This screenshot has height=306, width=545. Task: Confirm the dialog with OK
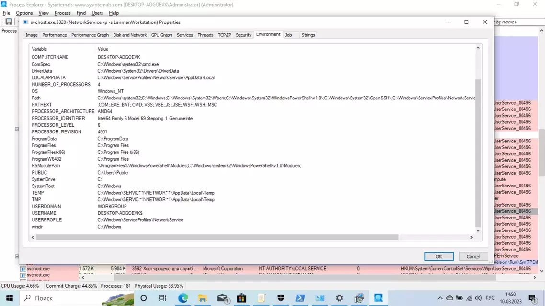click(439, 256)
